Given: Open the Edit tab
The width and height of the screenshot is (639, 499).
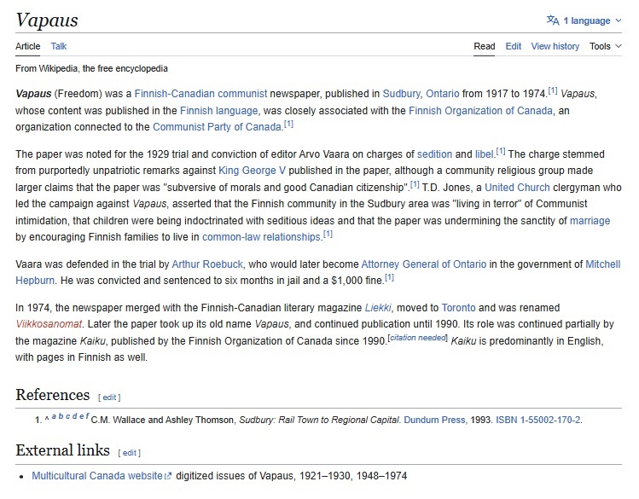Looking at the screenshot, I should tap(513, 46).
